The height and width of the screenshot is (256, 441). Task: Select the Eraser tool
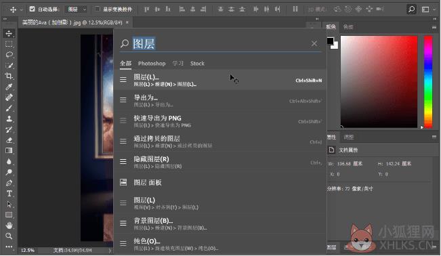pos(9,140)
